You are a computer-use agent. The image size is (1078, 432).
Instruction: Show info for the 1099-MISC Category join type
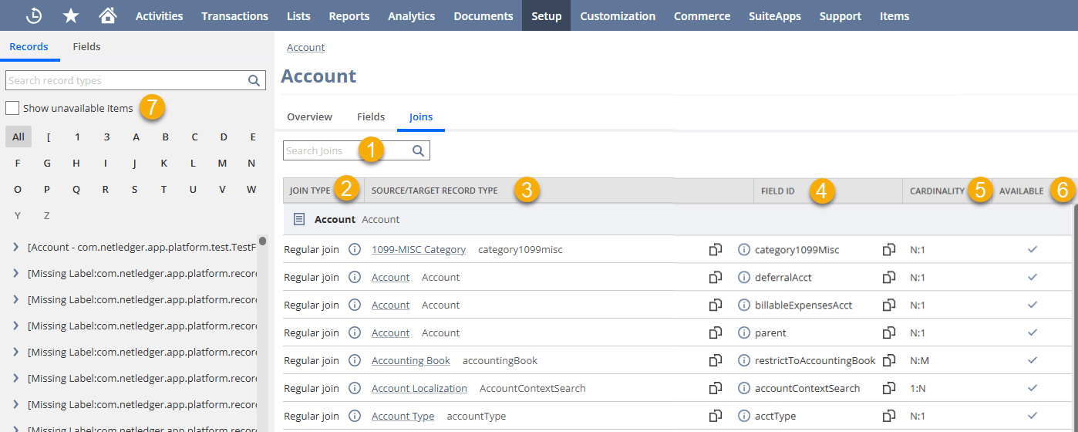click(355, 249)
